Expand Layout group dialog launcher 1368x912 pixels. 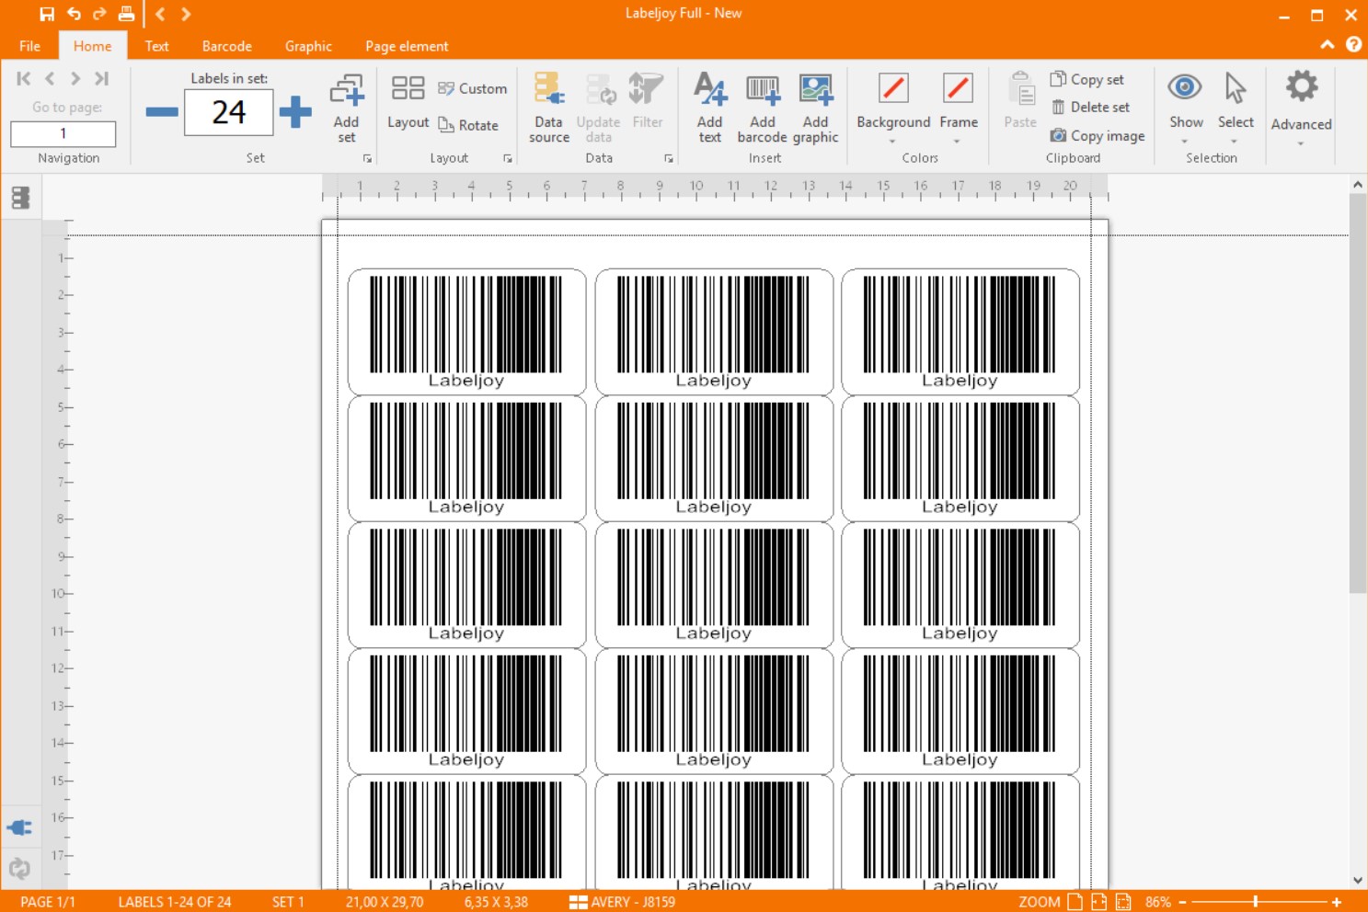point(507,159)
